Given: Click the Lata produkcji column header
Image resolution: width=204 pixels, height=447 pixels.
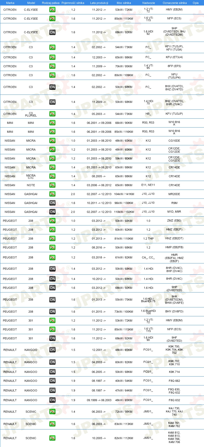Looking at the screenshot, I should [x=99, y=3].
